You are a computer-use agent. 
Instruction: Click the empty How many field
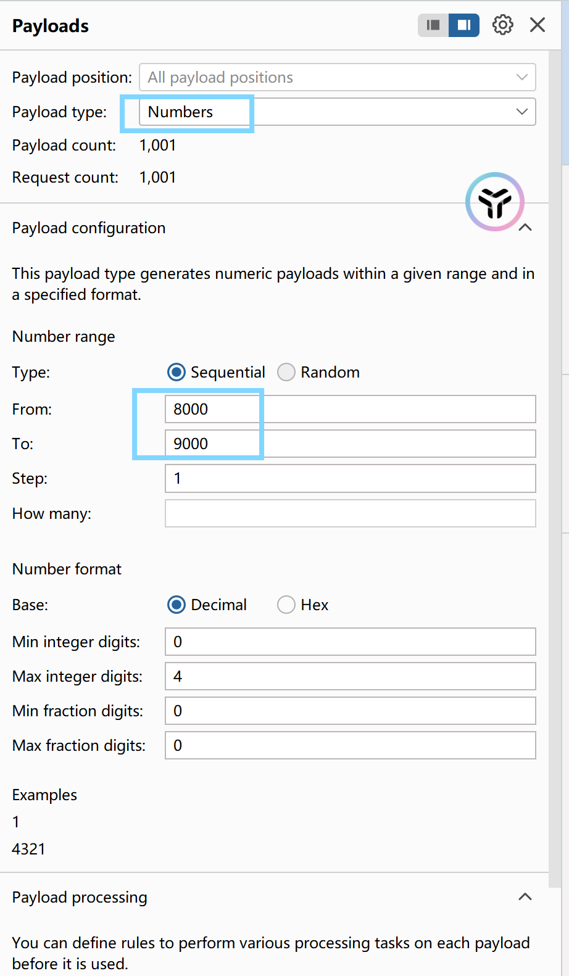(351, 513)
